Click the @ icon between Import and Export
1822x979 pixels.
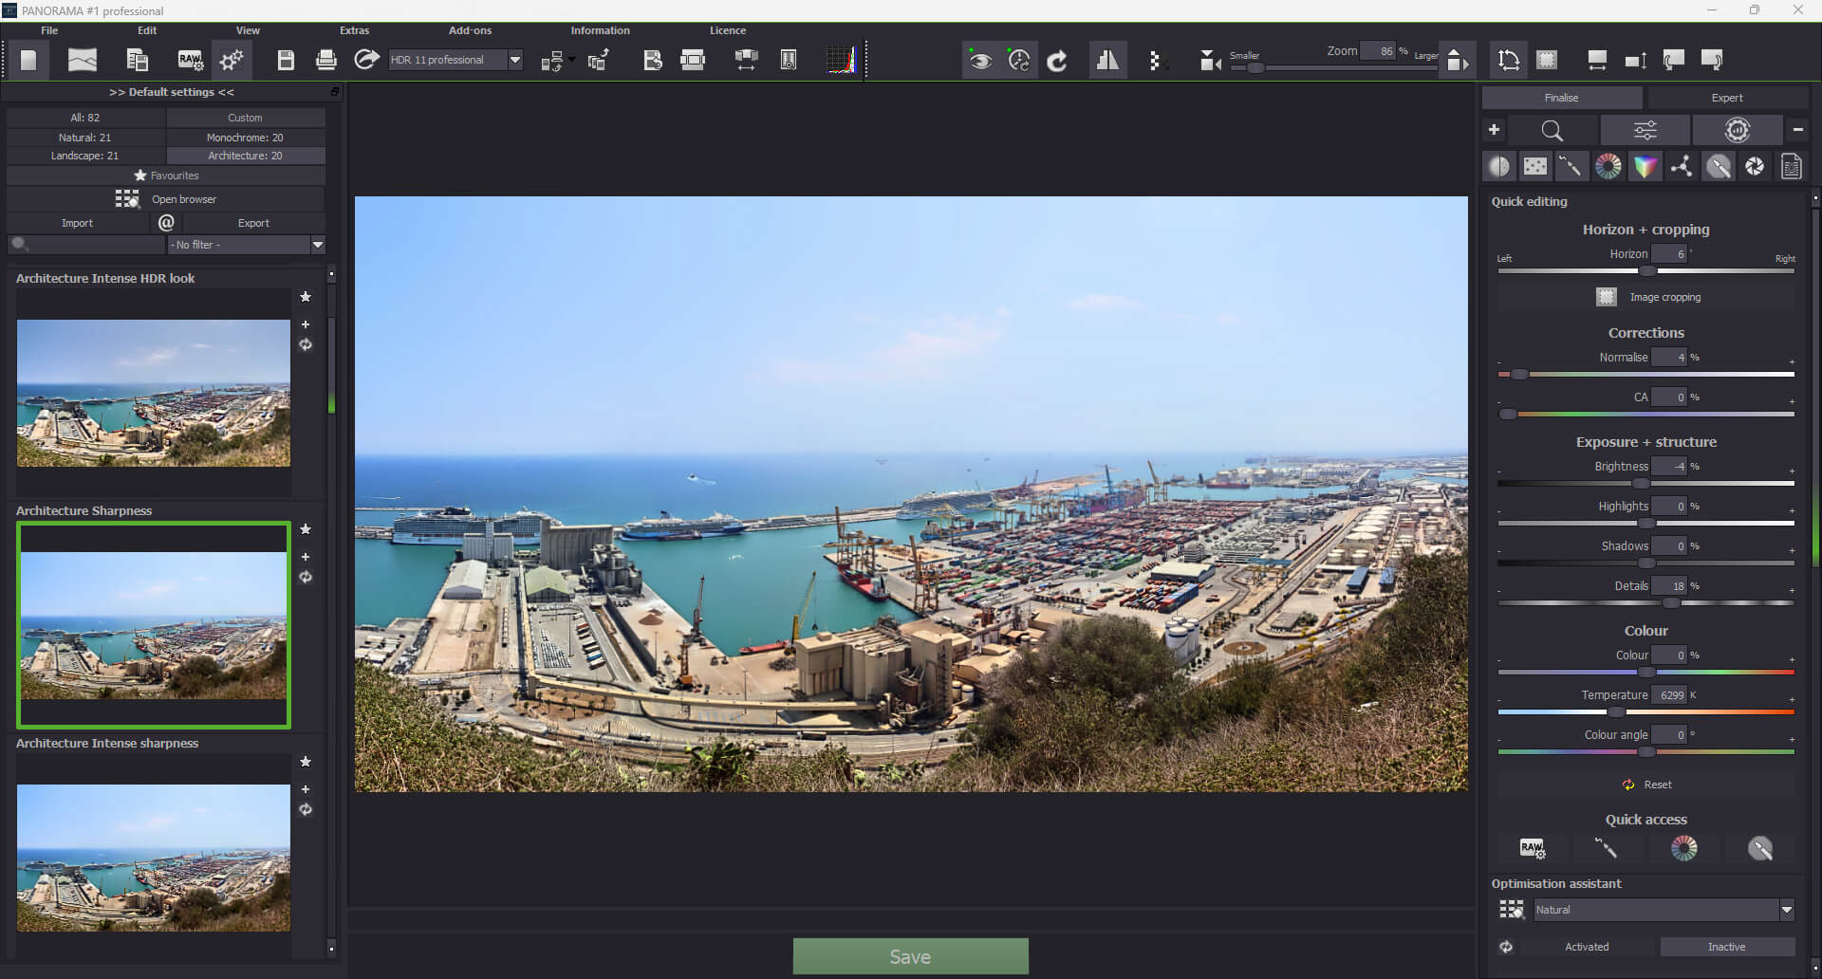166,223
